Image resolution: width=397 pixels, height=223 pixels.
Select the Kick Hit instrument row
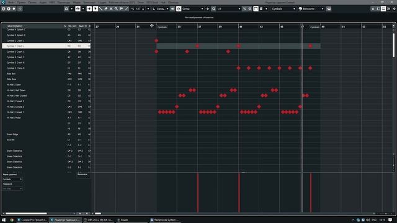point(46,140)
